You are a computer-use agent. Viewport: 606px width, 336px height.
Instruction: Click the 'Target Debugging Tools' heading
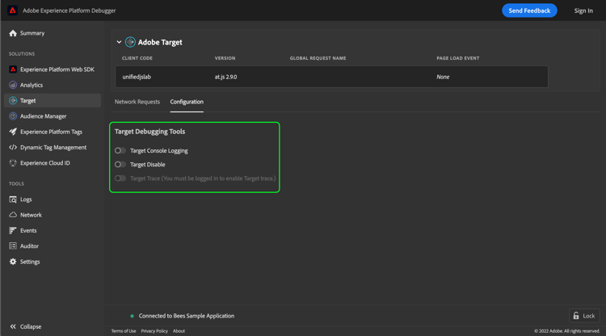(x=150, y=132)
